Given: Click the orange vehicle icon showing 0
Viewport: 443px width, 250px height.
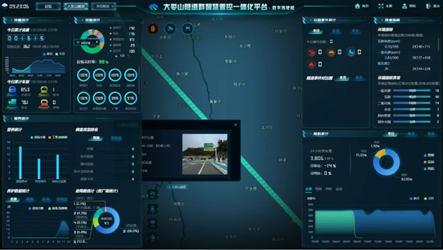Looking at the screenshot, I should point(44,104).
